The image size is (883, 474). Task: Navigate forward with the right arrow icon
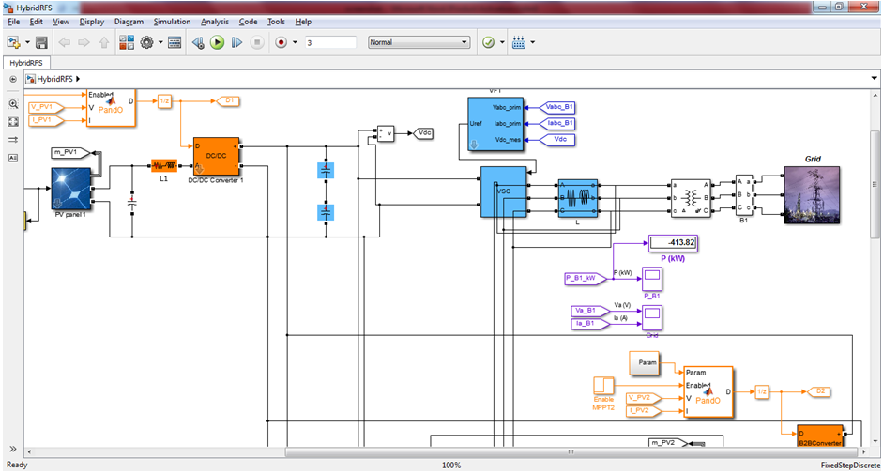[x=84, y=42]
